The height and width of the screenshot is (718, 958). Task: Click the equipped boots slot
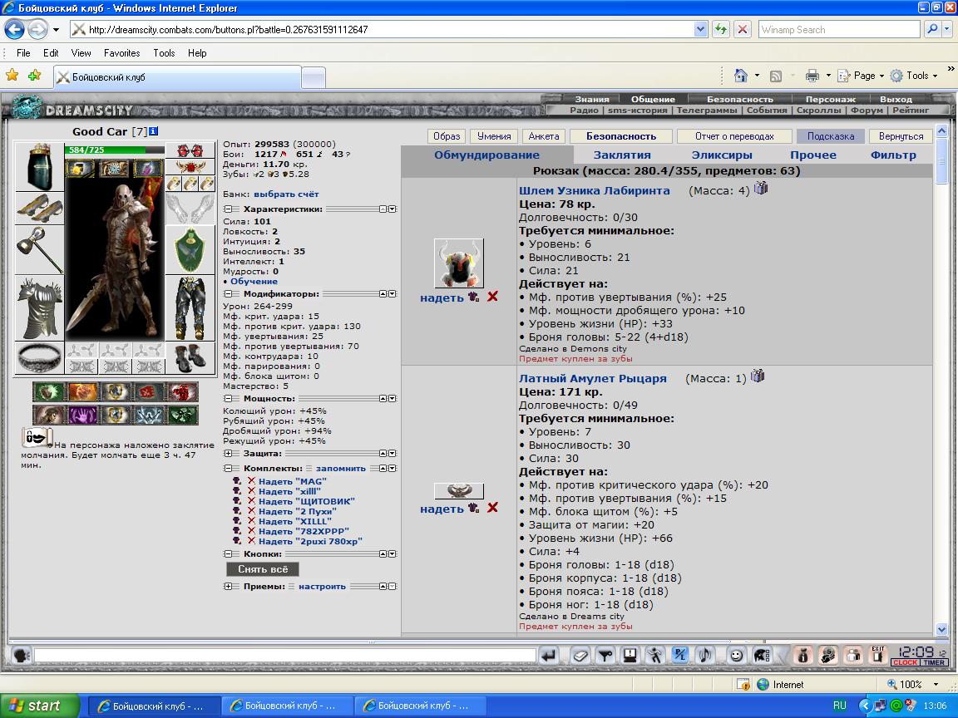[x=190, y=358]
